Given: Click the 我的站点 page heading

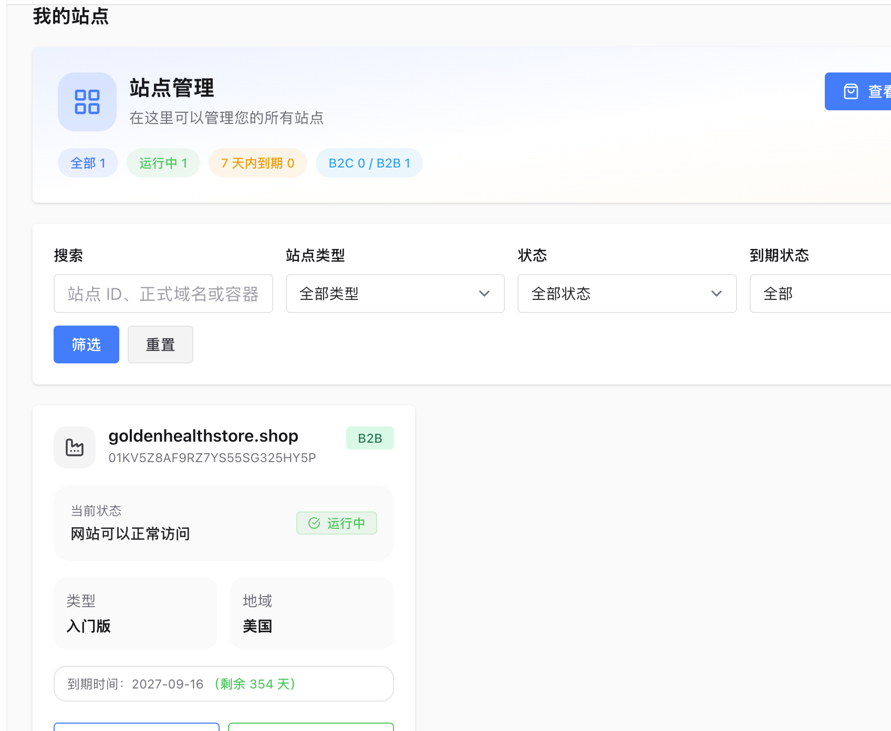Looking at the screenshot, I should (71, 16).
